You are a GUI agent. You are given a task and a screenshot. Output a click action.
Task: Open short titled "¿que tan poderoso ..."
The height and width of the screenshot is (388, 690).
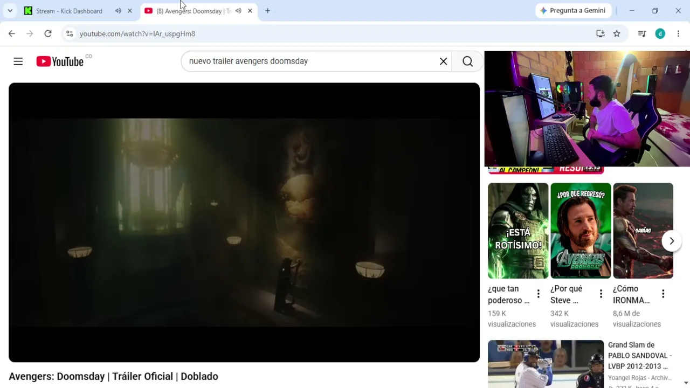tap(509, 295)
